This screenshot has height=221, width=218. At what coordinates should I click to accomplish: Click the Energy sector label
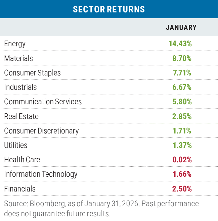coord(15,44)
